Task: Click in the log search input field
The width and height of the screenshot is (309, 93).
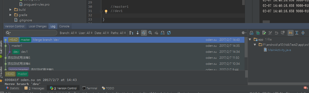Action: (32, 33)
